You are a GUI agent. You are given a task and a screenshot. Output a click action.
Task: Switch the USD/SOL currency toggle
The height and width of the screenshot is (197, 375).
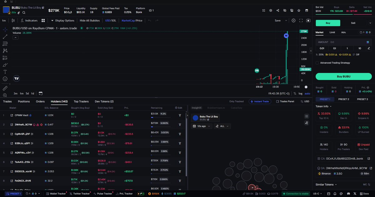pos(111,21)
